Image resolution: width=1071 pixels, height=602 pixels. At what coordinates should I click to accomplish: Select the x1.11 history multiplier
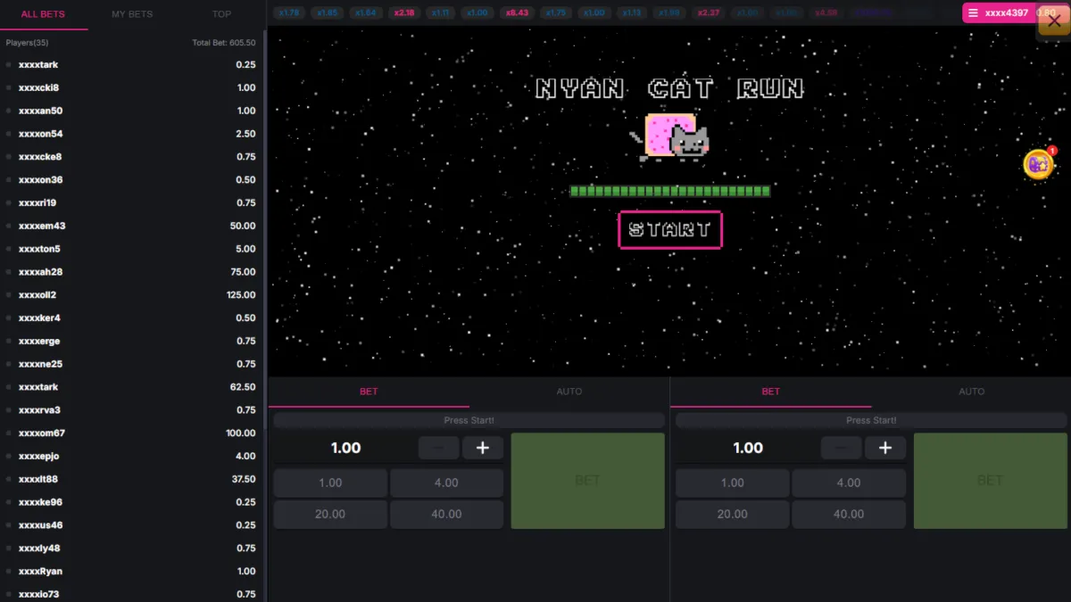point(440,13)
